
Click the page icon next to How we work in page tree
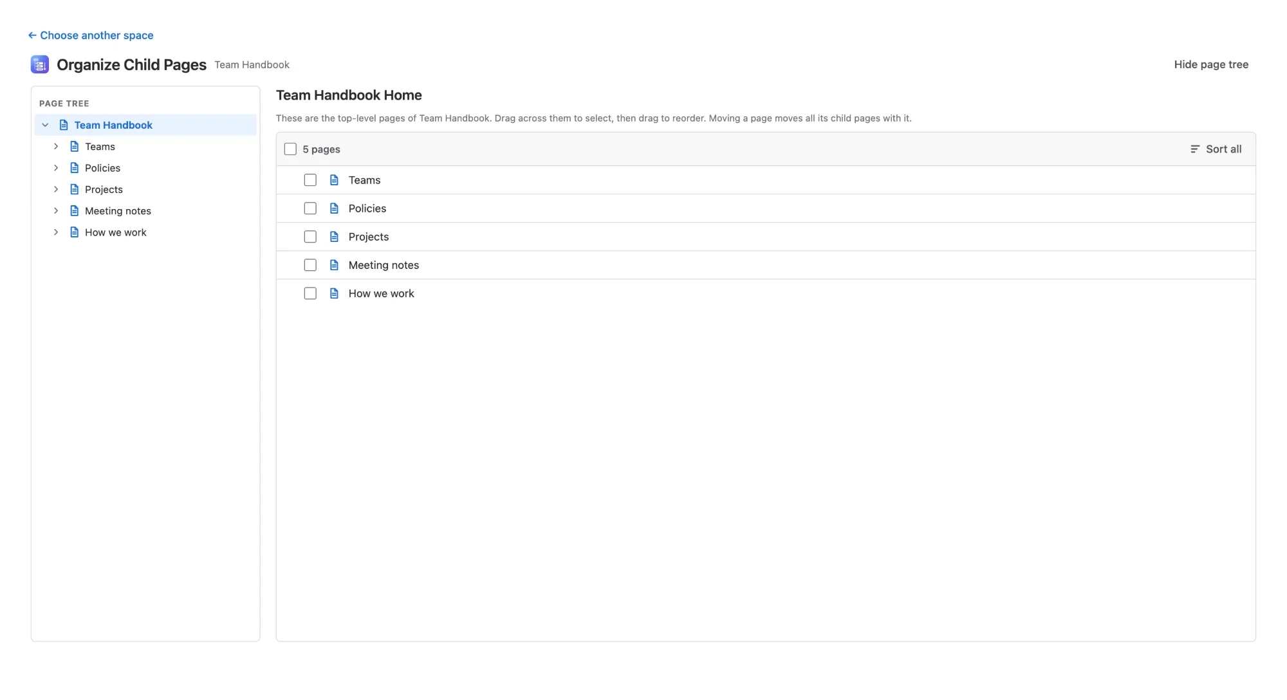click(x=75, y=232)
